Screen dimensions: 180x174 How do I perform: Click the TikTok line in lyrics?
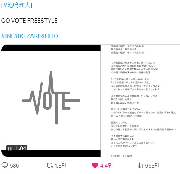pyautogui.click(x=126, y=109)
